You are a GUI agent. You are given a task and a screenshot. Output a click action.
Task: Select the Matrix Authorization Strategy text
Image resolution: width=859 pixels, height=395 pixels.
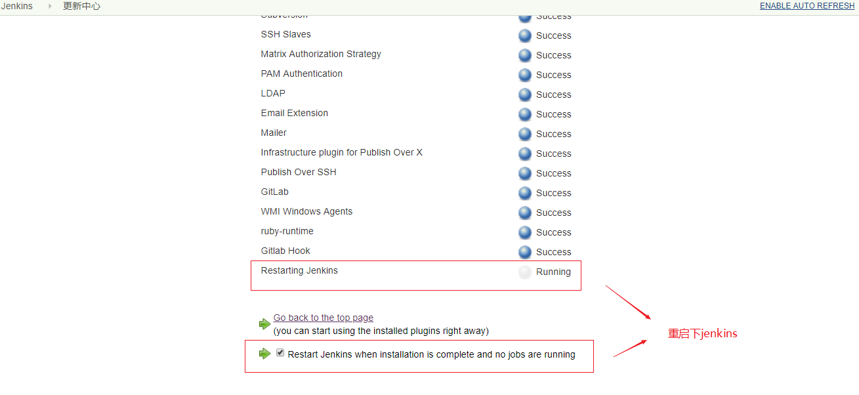pyautogui.click(x=321, y=54)
